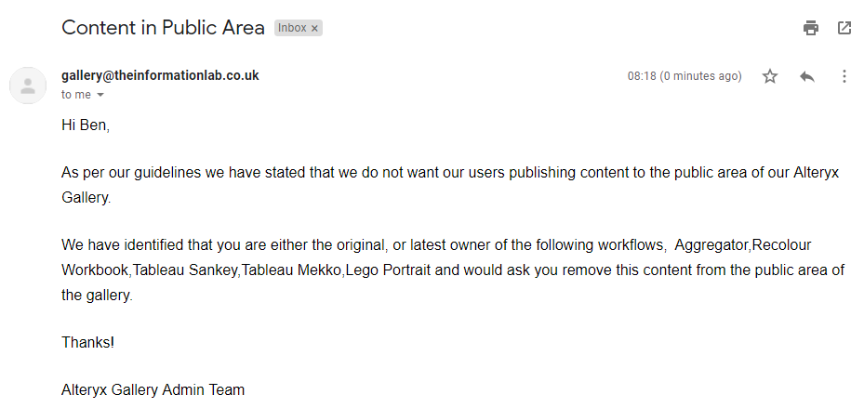The image size is (864, 408).
Task: Reply to the email with the arrow icon
Action: point(807,76)
